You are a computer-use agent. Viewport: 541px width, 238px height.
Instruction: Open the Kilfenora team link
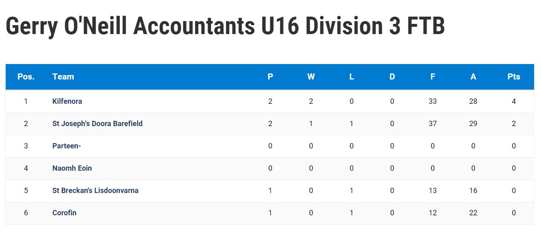[67, 101]
